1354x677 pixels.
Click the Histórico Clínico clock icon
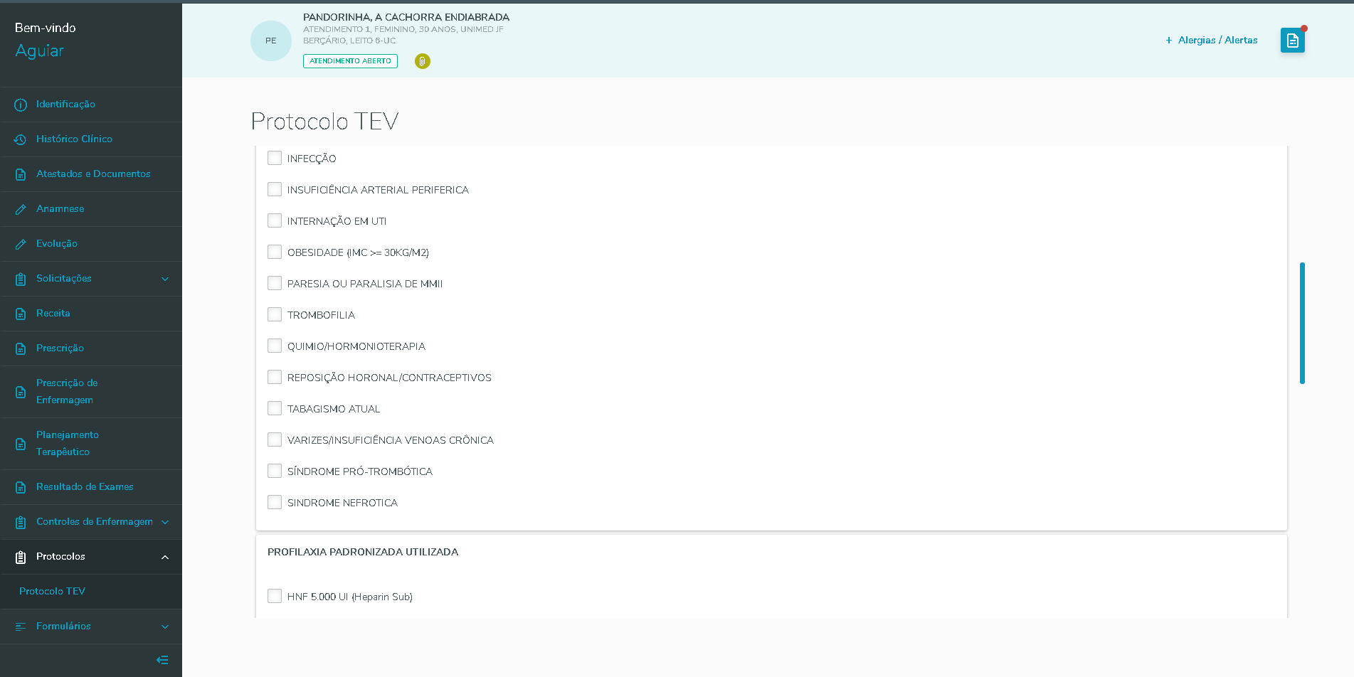coord(21,139)
